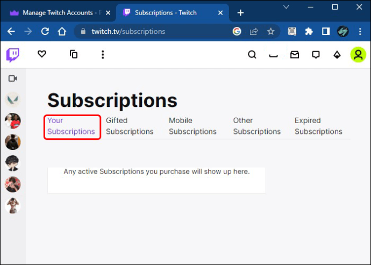View site info via padlock icon
This screenshot has width=371, height=265.
[83, 31]
